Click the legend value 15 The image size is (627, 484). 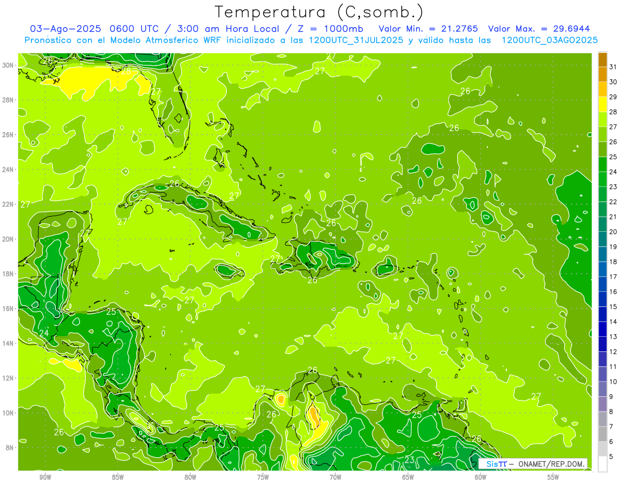click(613, 307)
